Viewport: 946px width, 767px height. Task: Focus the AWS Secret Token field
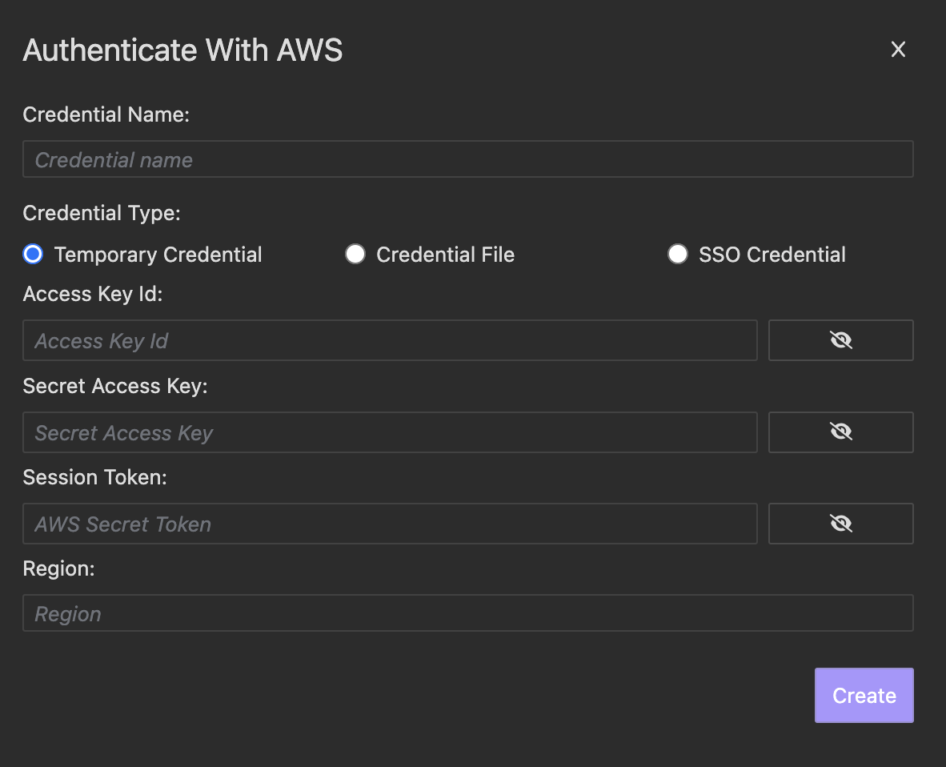coord(390,524)
